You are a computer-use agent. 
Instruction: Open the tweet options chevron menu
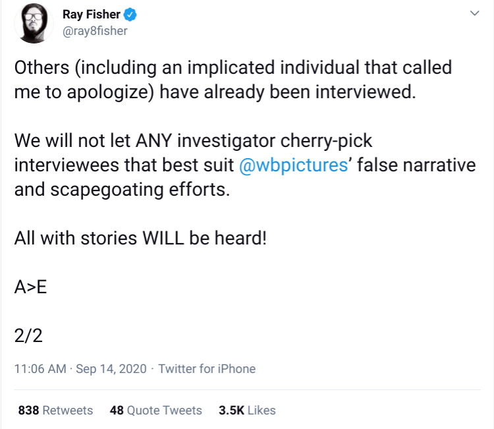474,14
